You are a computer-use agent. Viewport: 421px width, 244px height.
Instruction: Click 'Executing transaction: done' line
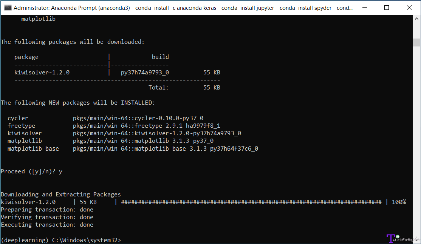pyautogui.click(x=47, y=225)
